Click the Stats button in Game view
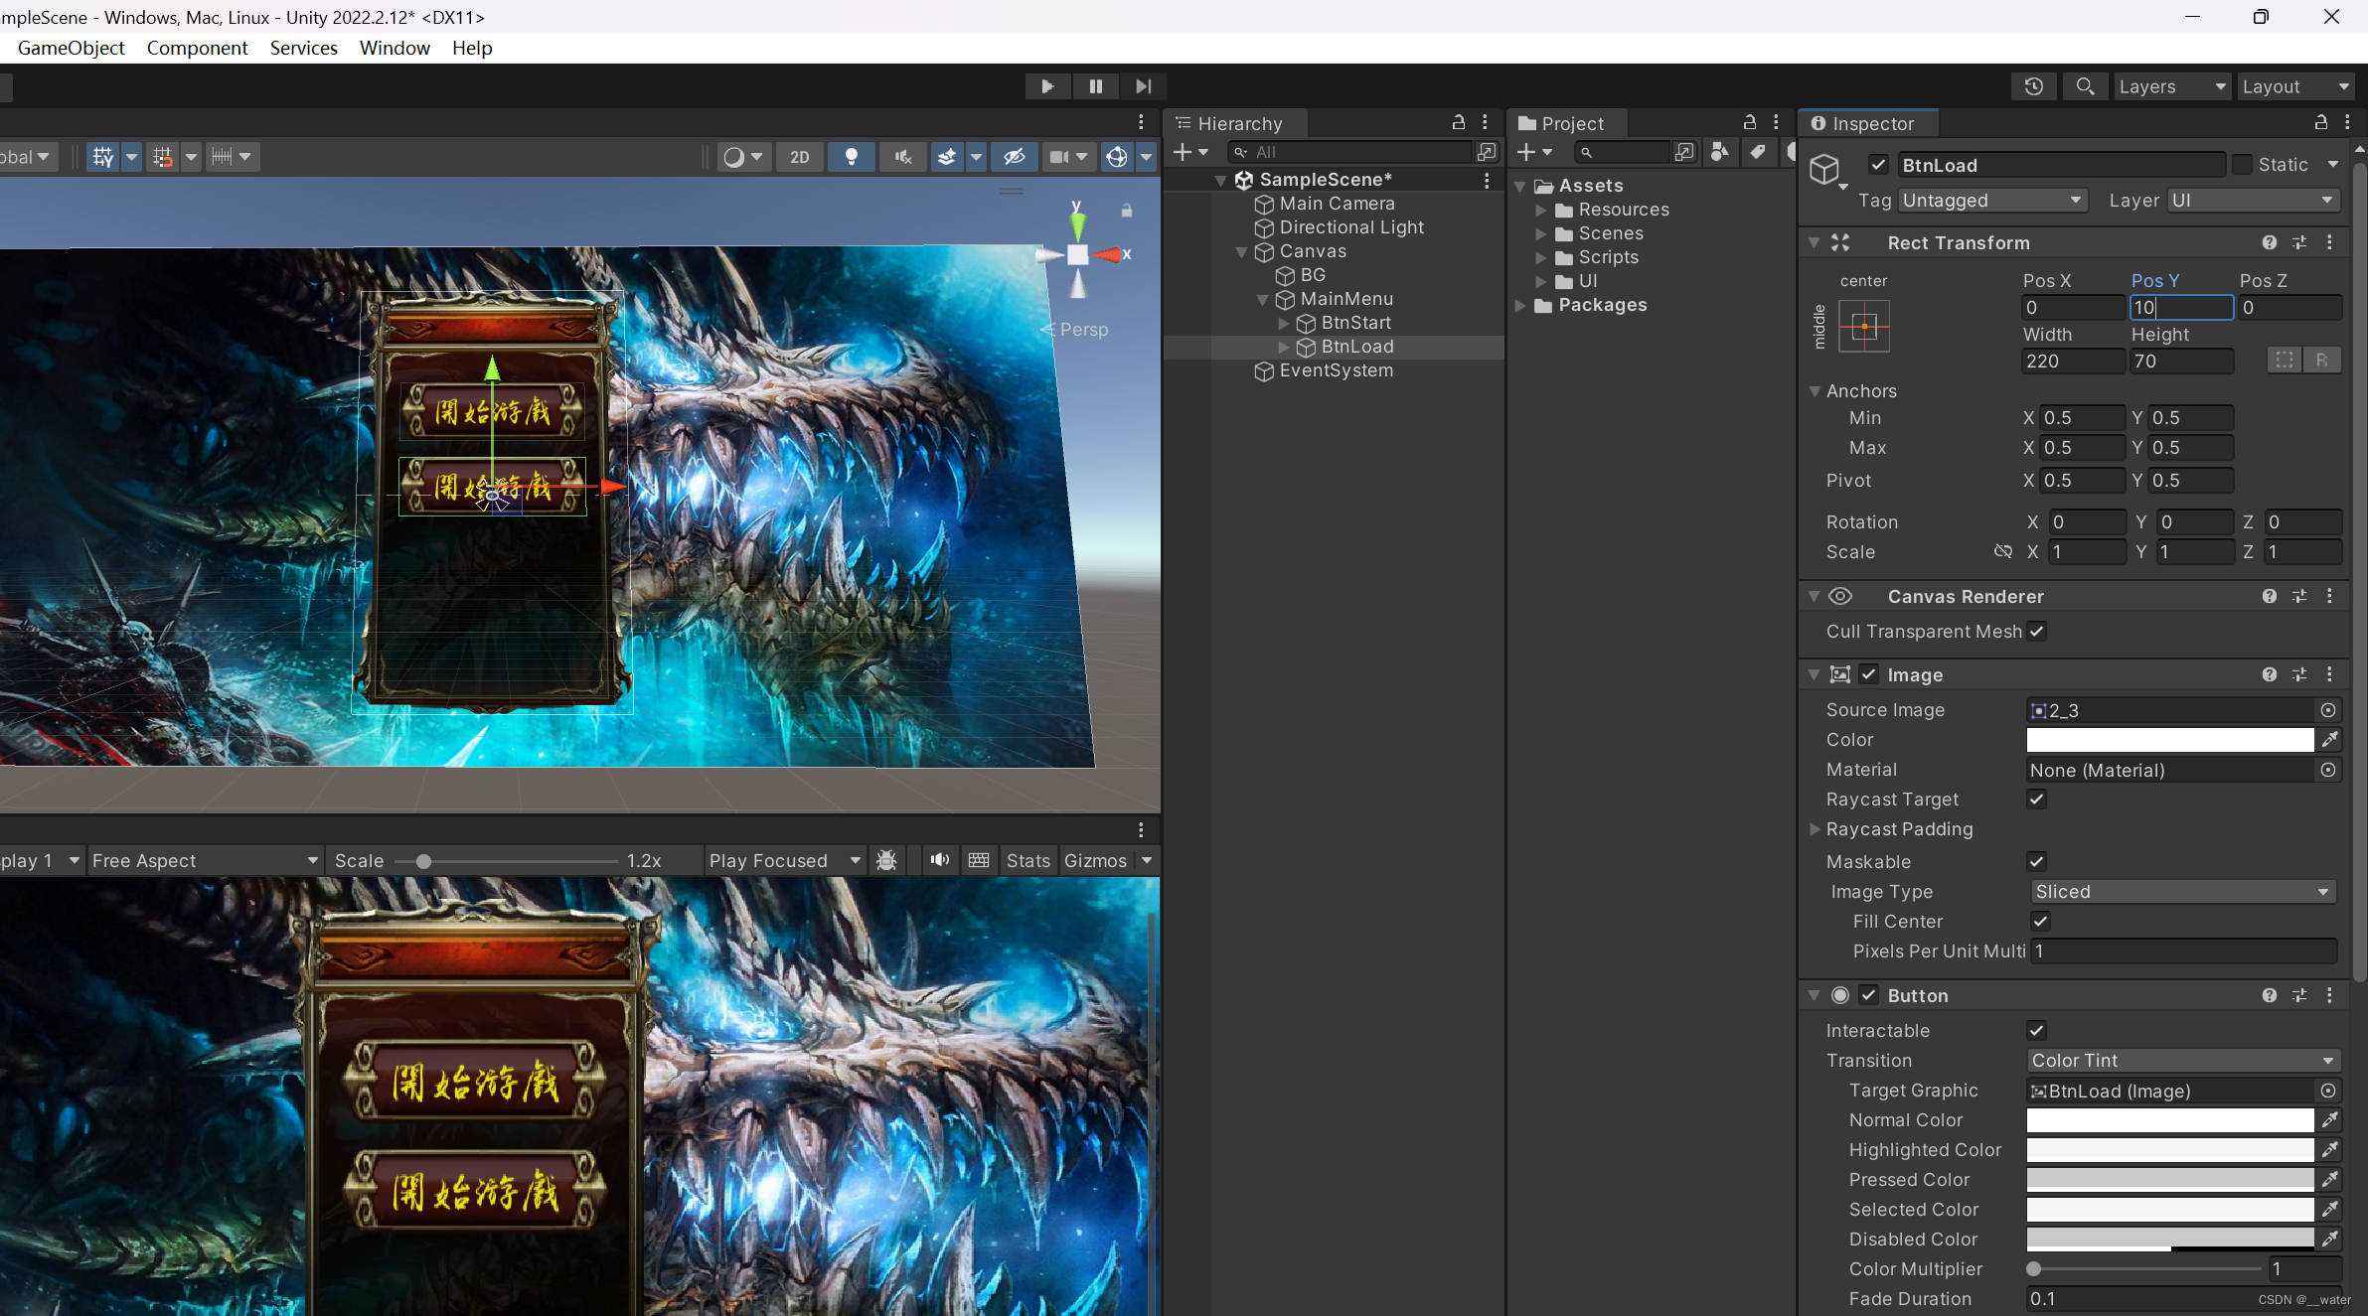 click(x=1027, y=861)
